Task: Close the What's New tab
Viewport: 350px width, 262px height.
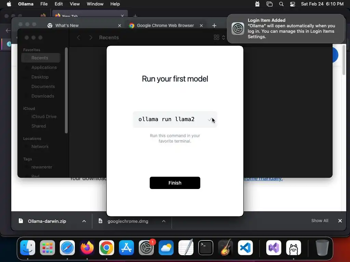Action: click(120, 26)
